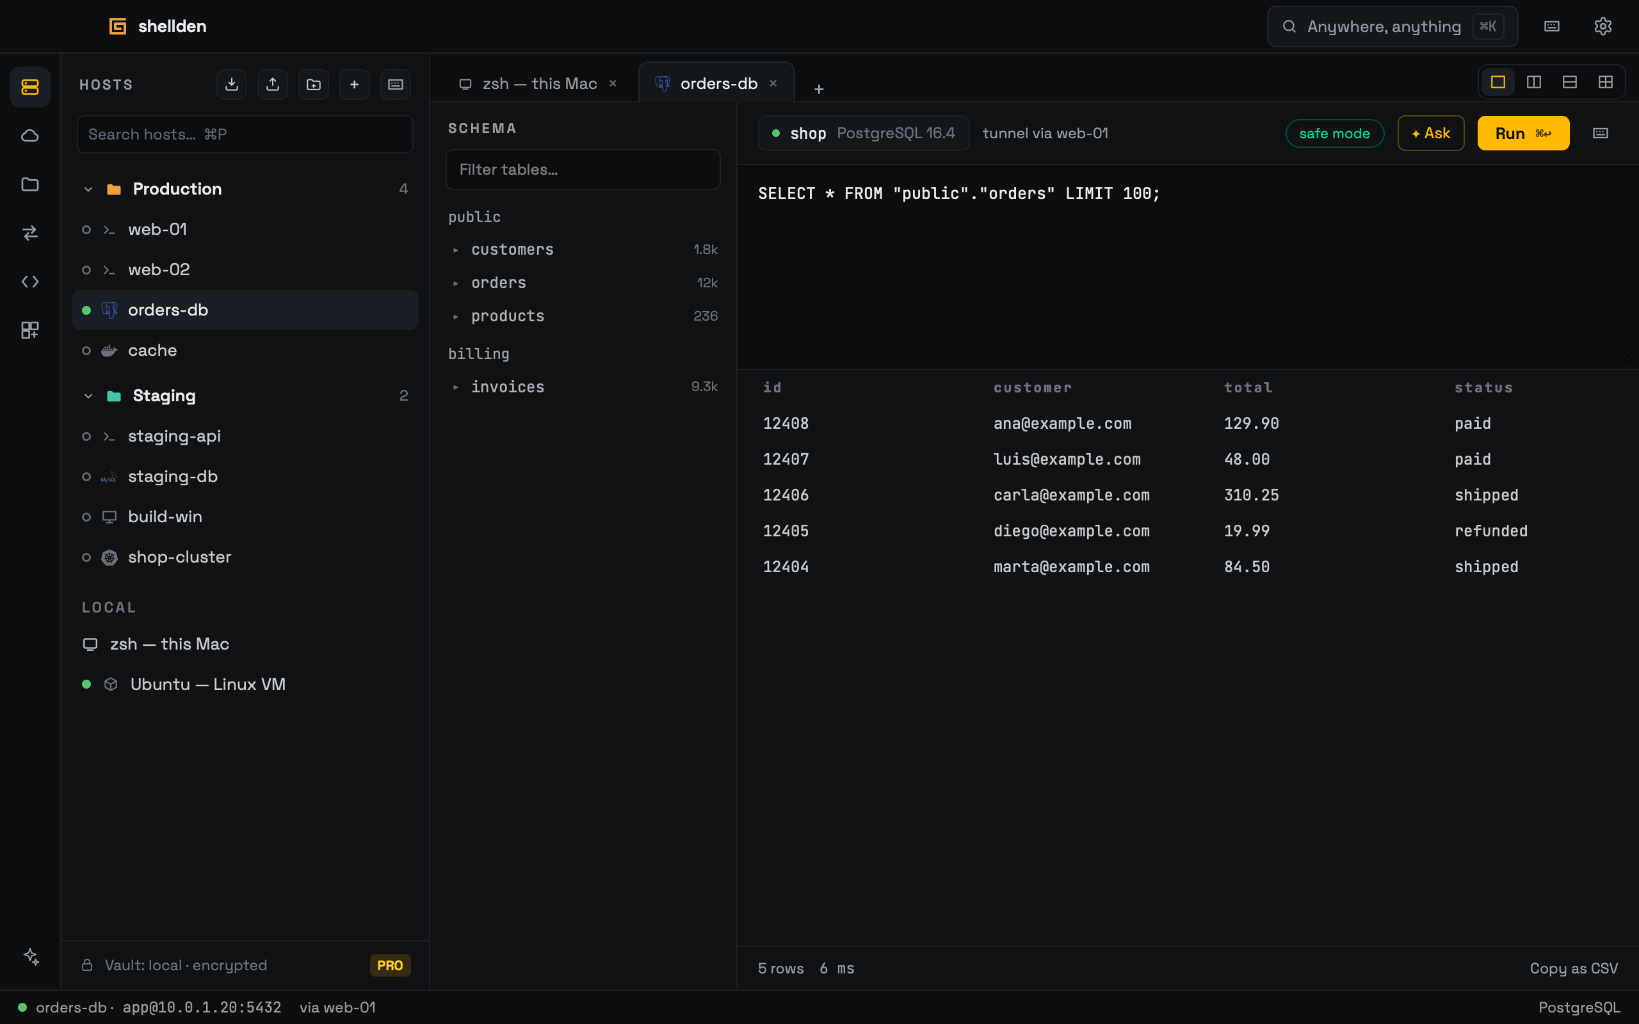Open the transfers arrows icon in left rail

(x=30, y=233)
